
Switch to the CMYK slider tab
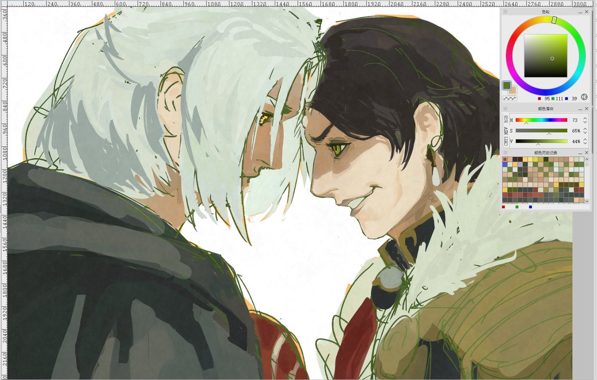505,141
